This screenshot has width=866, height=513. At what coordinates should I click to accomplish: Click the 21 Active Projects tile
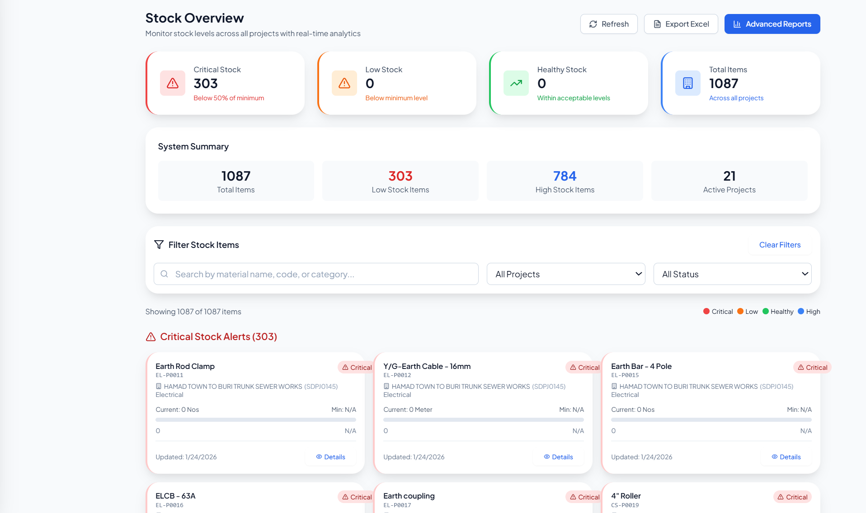pyautogui.click(x=730, y=181)
